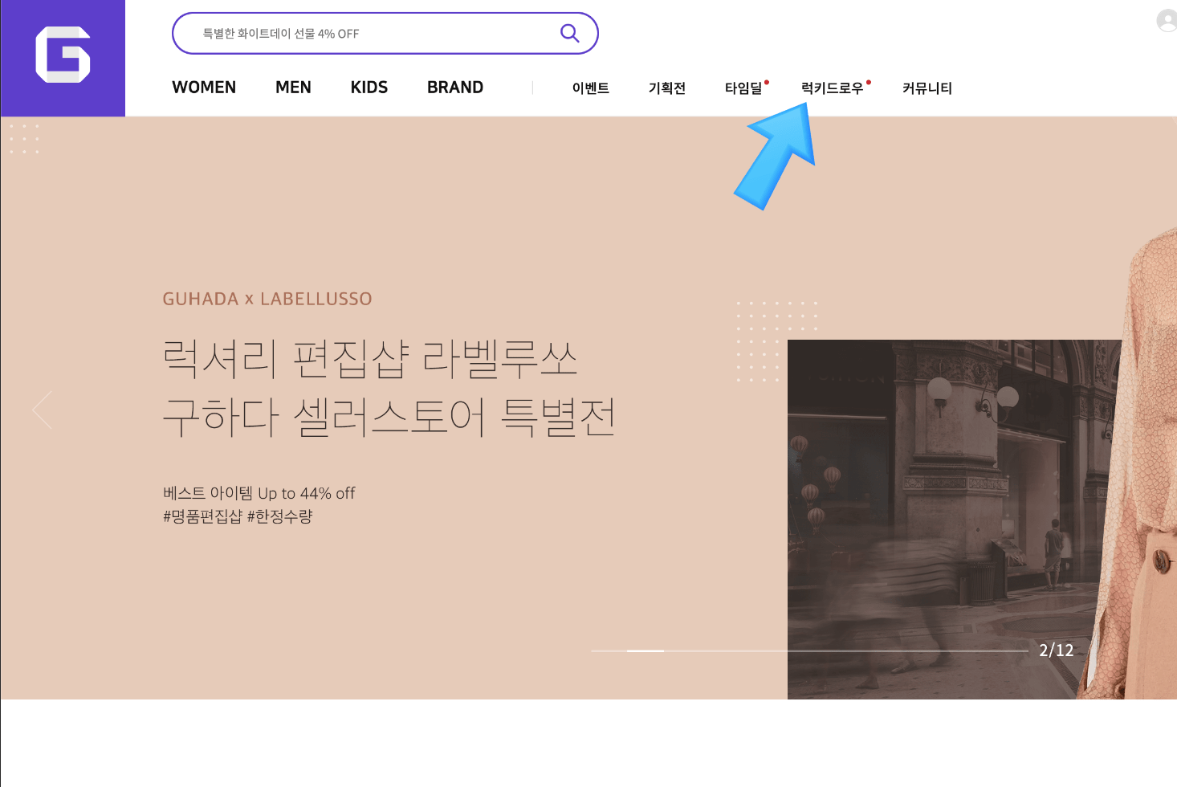Go to the 이벤트 page

pyautogui.click(x=591, y=88)
